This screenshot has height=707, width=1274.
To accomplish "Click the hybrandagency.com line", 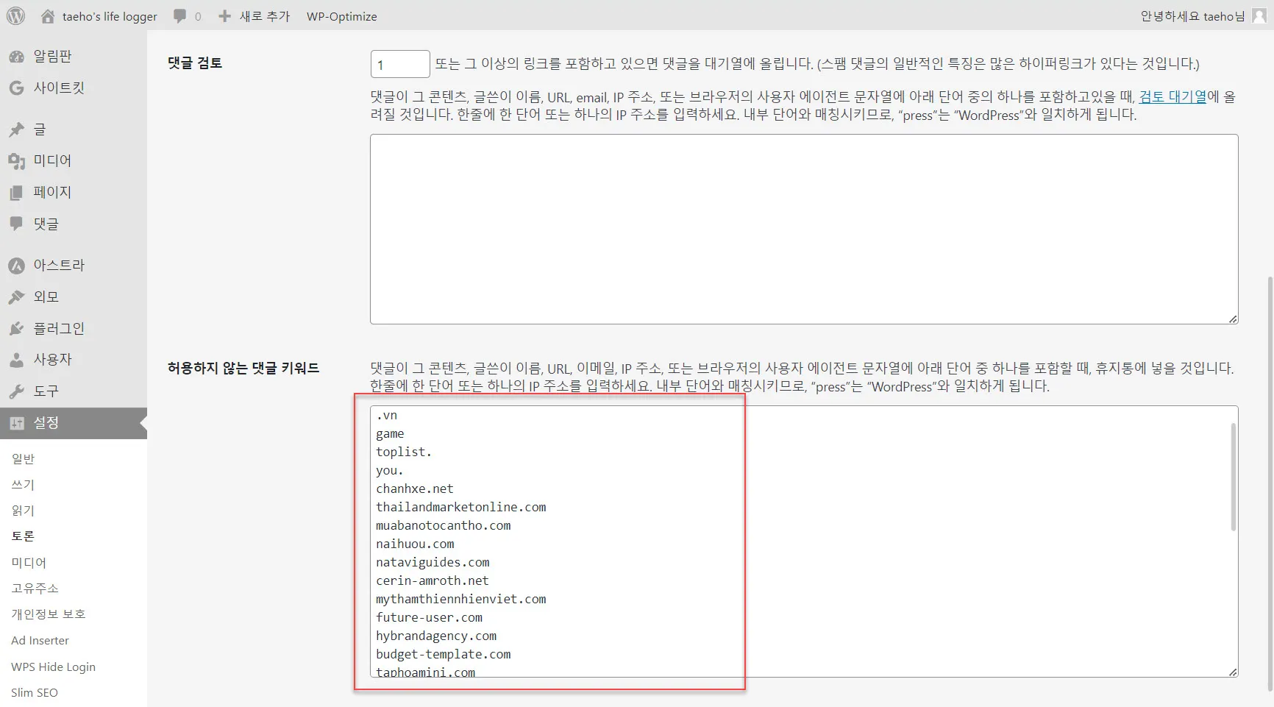I will (x=436, y=636).
